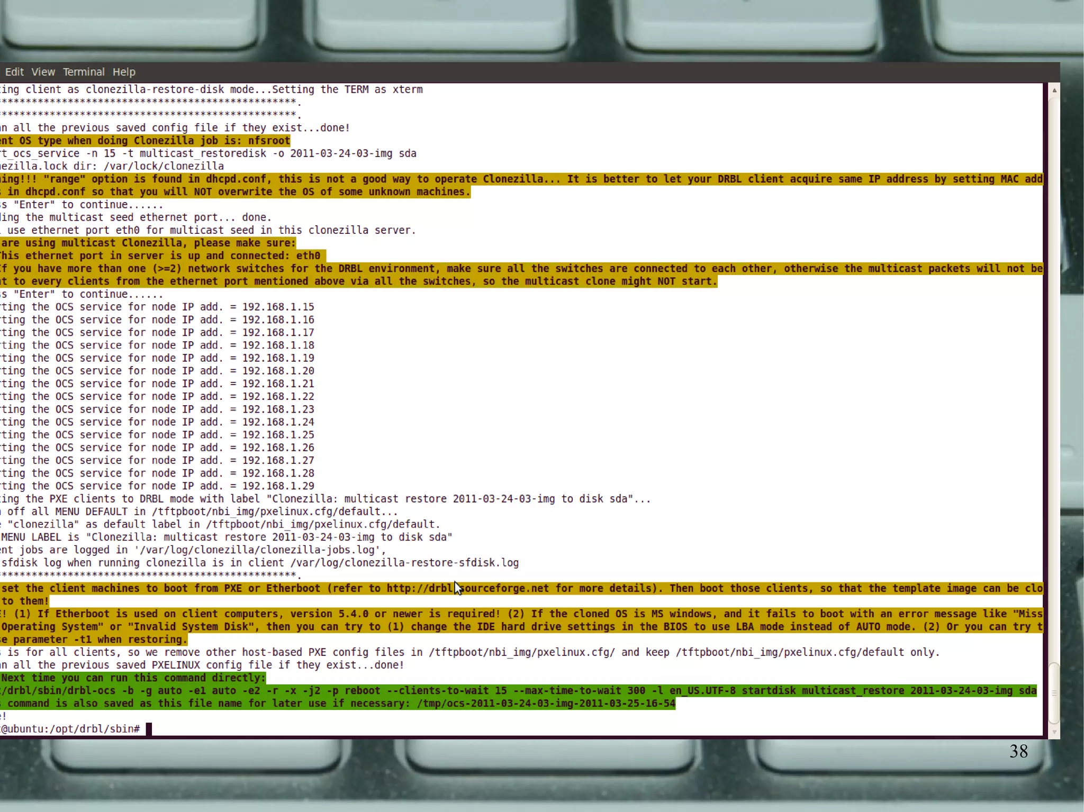Open the Terminal menu
This screenshot has height=812, width=1084.
[x=84, y=72]
